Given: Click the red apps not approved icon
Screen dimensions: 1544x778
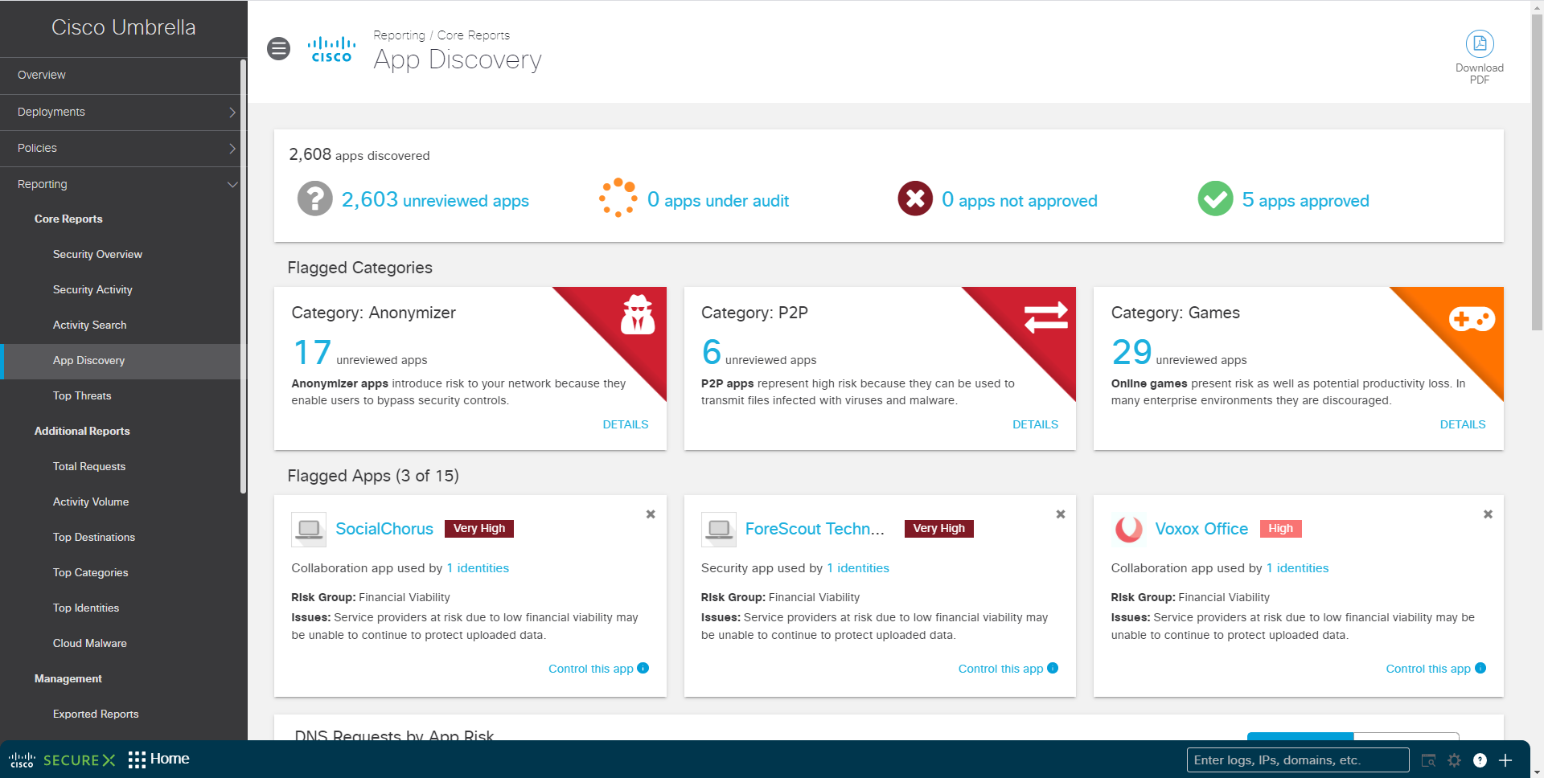Looking at the screenshot, I should (x=915, y=198).
